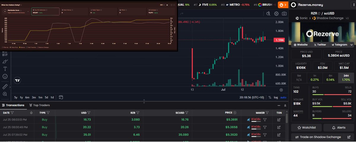Open the timezone selector 20:18:56 (UTC+10)
The image size is (356, 142).
[252, 97]
